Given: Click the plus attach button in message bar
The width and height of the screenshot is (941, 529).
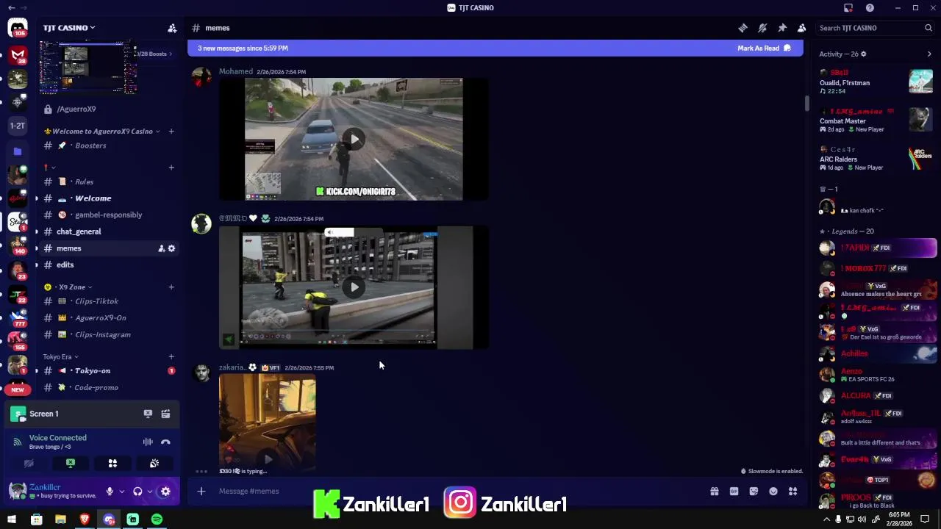Looking at the screenshot, I should click(201, 491).
